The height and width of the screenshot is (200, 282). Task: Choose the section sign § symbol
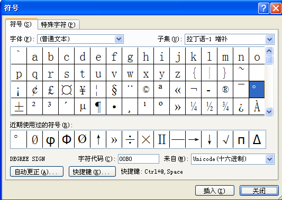[114, 89]
